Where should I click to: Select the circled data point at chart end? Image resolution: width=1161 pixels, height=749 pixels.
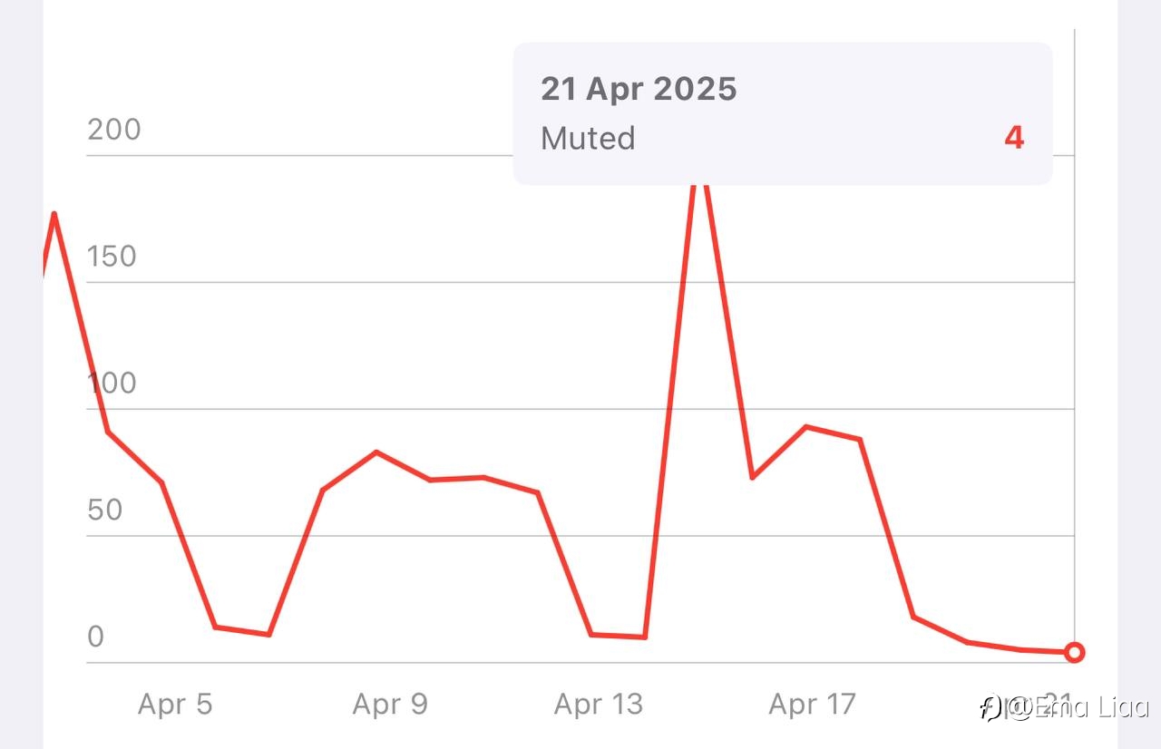(1075, 652)
